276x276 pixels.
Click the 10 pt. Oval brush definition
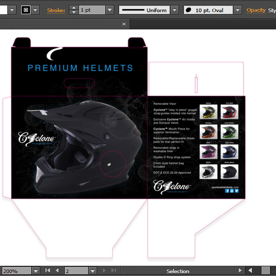[x=208, y=10]
